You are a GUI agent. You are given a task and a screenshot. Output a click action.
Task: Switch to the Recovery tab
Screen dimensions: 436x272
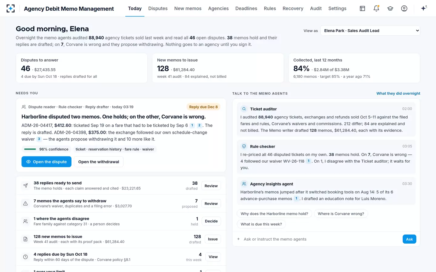pyautogui.click(x=293, y=8)
